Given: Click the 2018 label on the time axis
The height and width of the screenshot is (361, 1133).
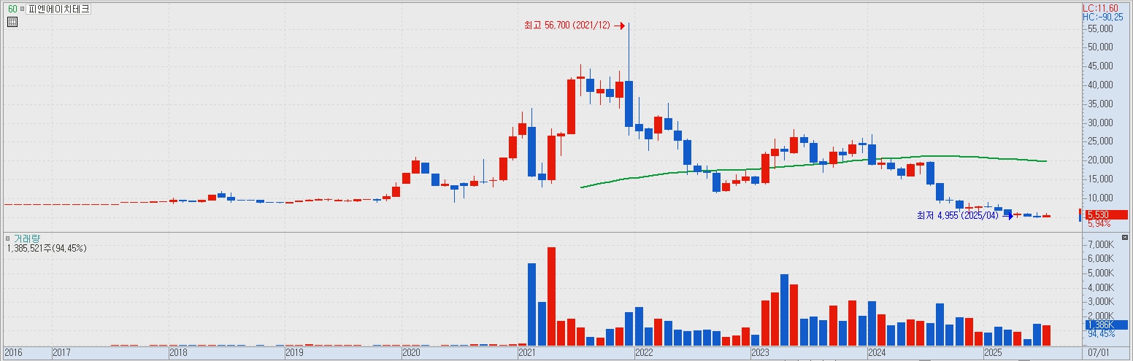Looking at the screenshot, I should coord(178,353).
